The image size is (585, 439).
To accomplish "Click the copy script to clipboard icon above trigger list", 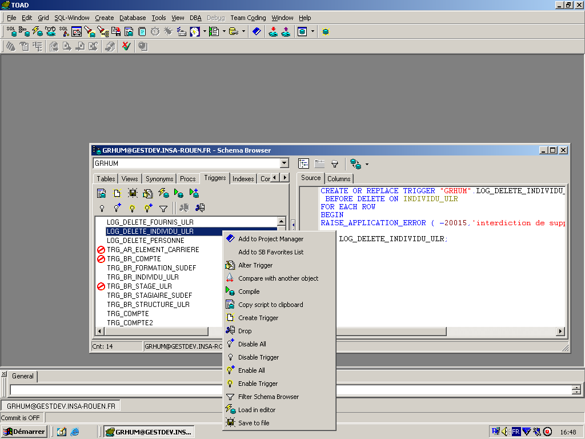I will [x=102, y=193].
